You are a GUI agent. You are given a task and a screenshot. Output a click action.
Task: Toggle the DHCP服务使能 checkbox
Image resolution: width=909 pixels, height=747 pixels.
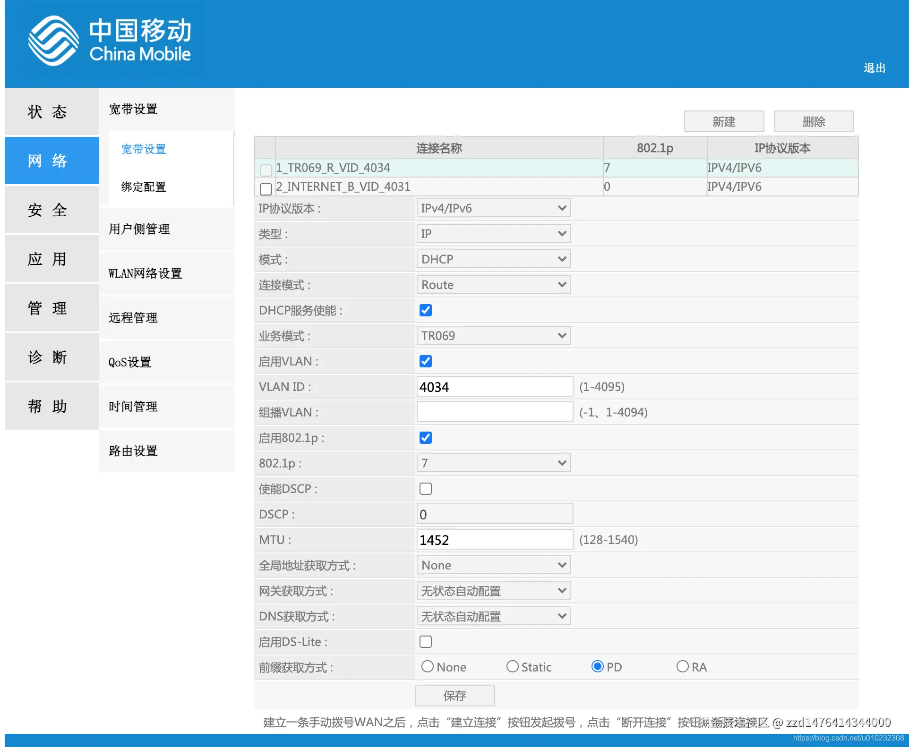click(x=425, y=310)
